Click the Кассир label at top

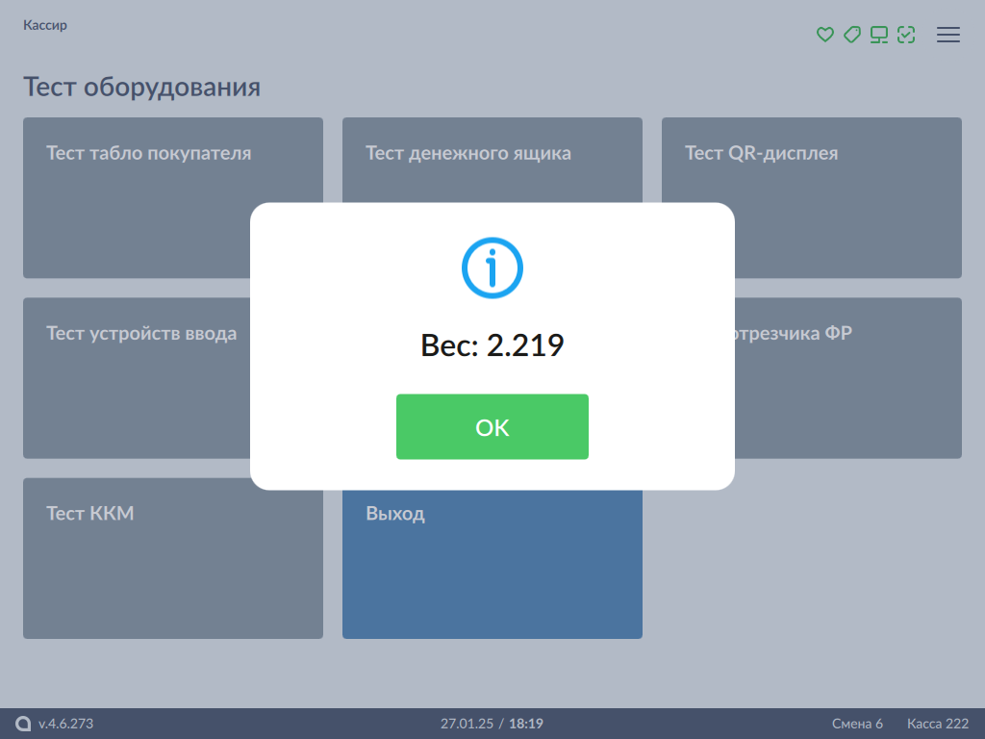pyautogui.click(x=45, y=25)
